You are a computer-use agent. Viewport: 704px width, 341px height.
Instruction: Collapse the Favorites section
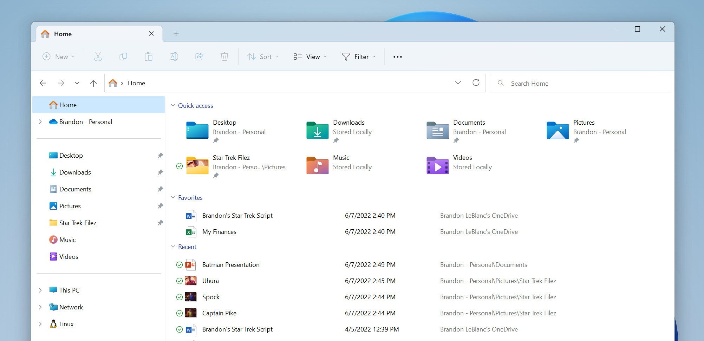[173, 197]
